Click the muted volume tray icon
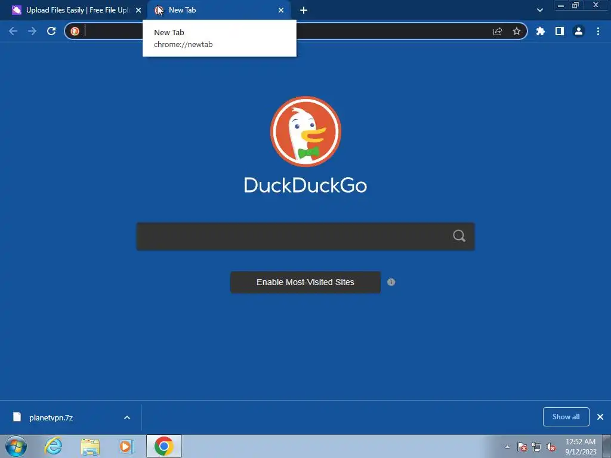The image size is (611, 458). tap(551, 447)
